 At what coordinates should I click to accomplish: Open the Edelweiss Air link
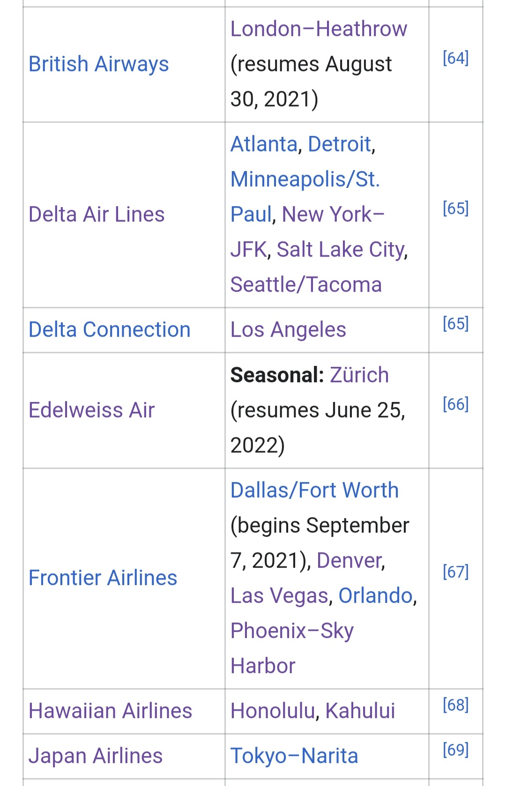91,410
